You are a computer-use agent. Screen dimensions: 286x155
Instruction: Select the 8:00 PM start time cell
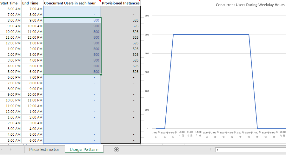(11, 89)
